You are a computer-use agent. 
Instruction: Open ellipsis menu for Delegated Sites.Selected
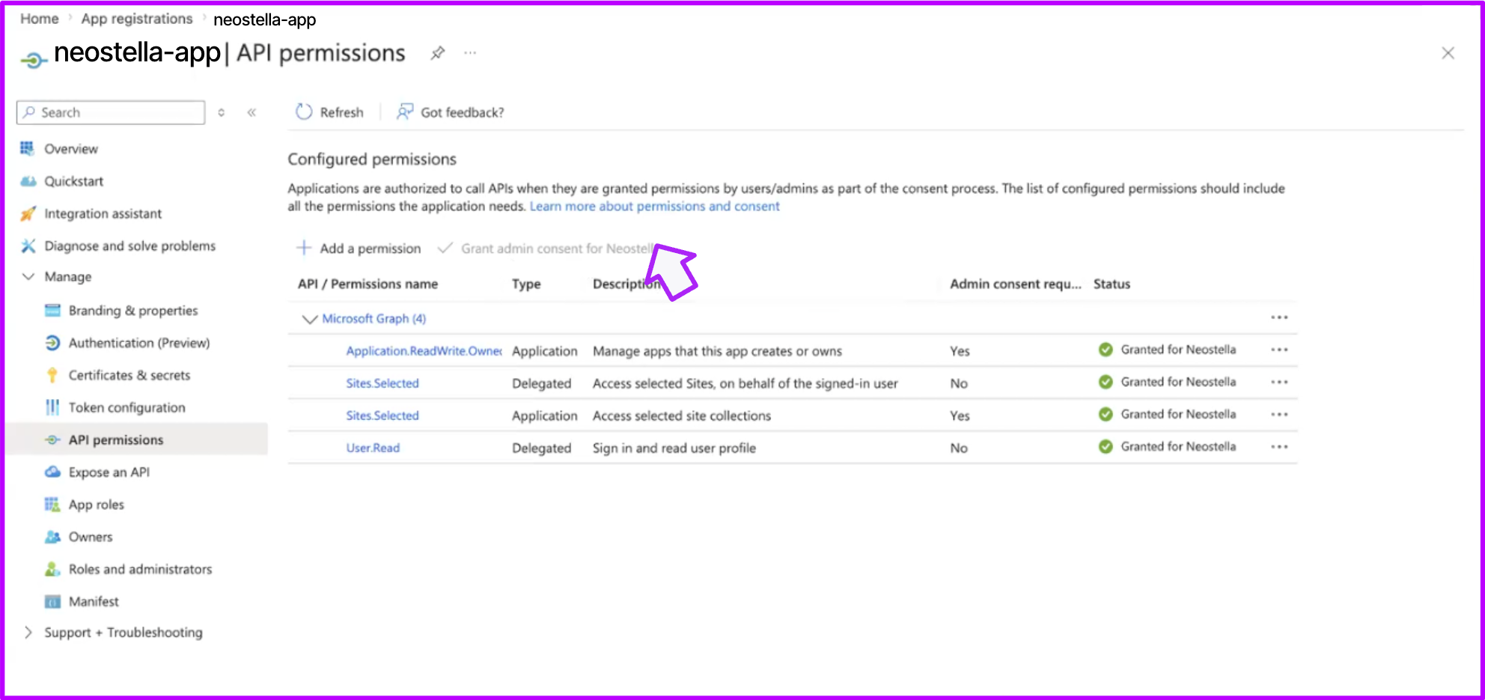[x=1279, y=382]
